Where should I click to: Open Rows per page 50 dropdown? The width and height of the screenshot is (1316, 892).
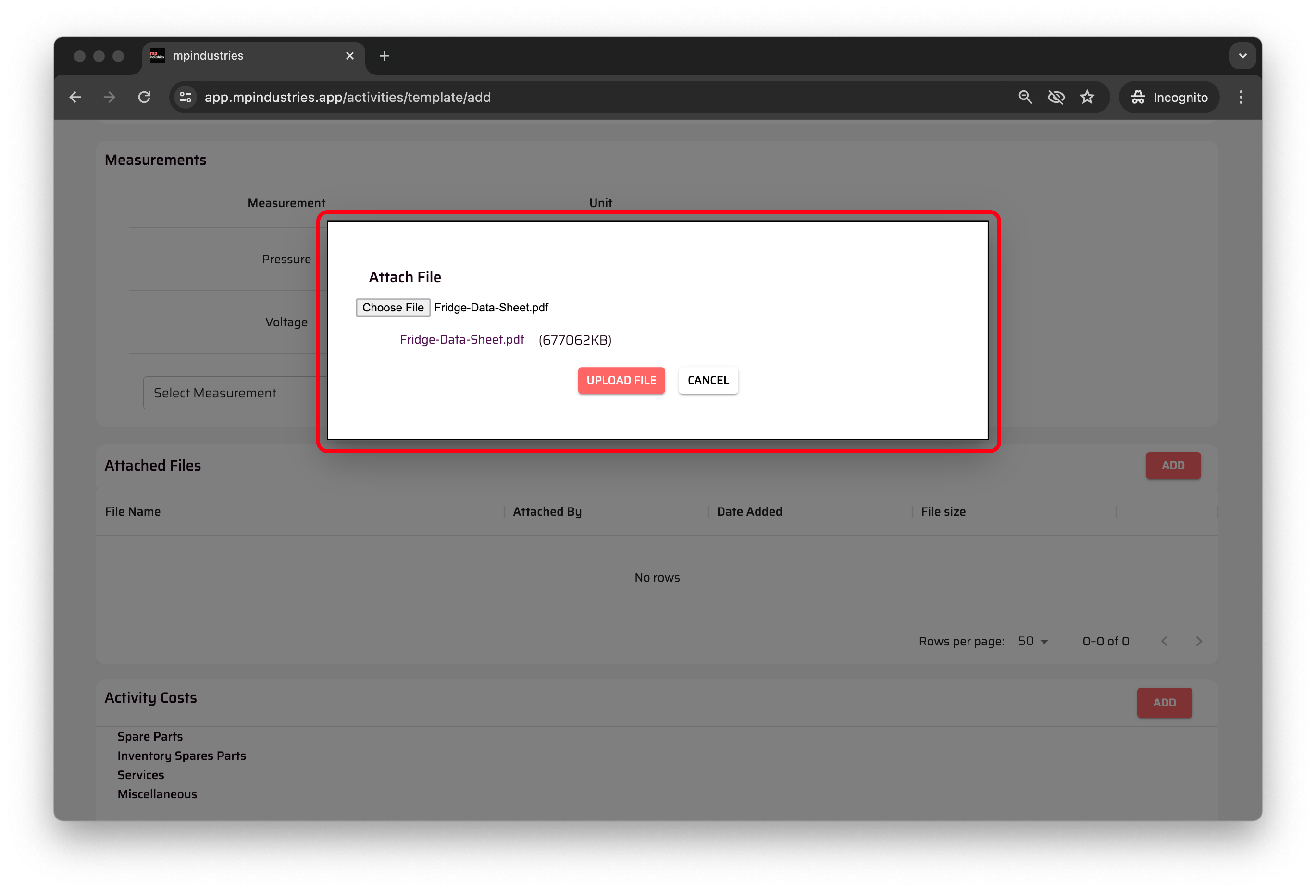1033,641
